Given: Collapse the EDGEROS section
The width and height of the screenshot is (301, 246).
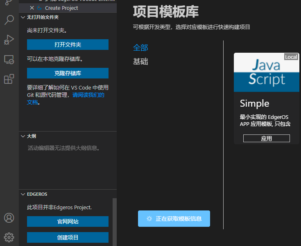Looking at the screenshot, I should 68,194.
